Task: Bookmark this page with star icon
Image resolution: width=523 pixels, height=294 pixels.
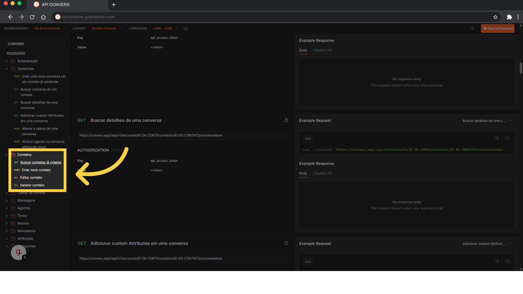Action: tap(495, 17)
